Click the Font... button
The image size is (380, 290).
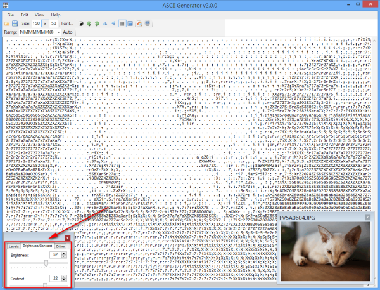point(67,23)
